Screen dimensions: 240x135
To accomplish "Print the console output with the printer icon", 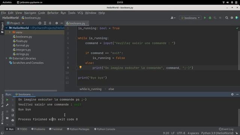I will 13,120.
